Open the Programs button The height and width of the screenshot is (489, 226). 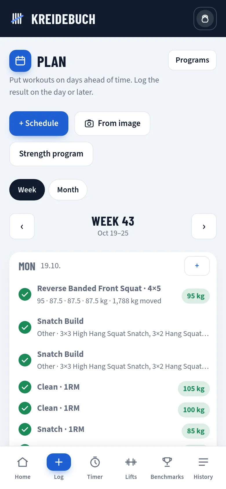(192, 60)
